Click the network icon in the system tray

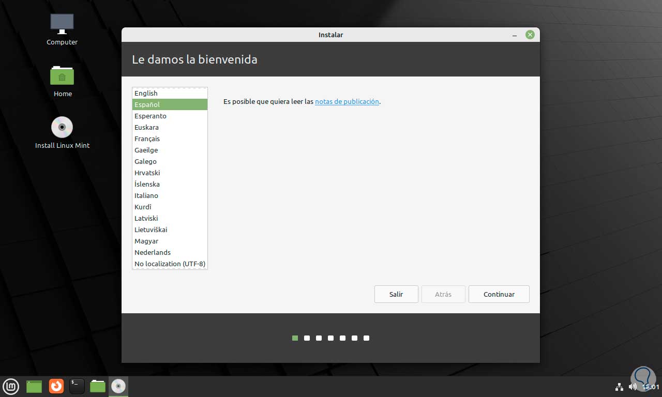point(619,386)
